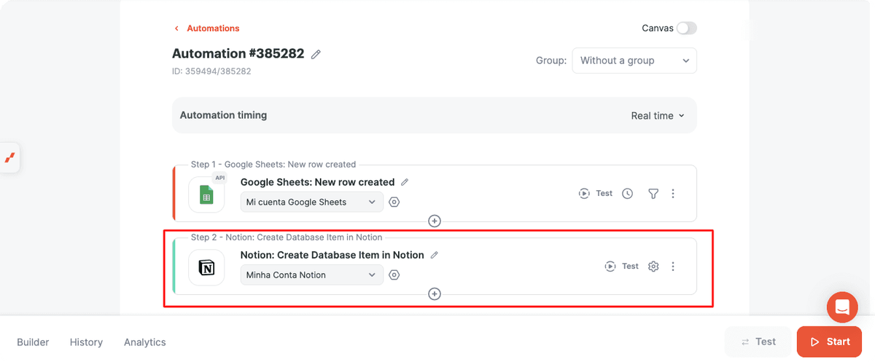Image resolution: width=875 pixels, height=362 pixels.
Task: Click the red logo tab on left edge
Action: tap(10, 157)
